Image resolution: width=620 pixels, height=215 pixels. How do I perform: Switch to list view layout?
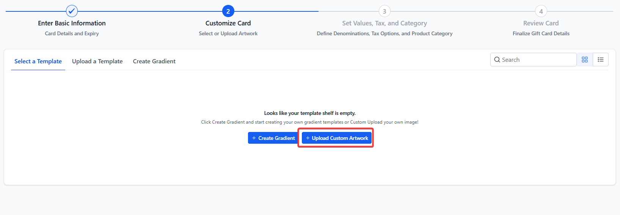click(x=601, y=60)
